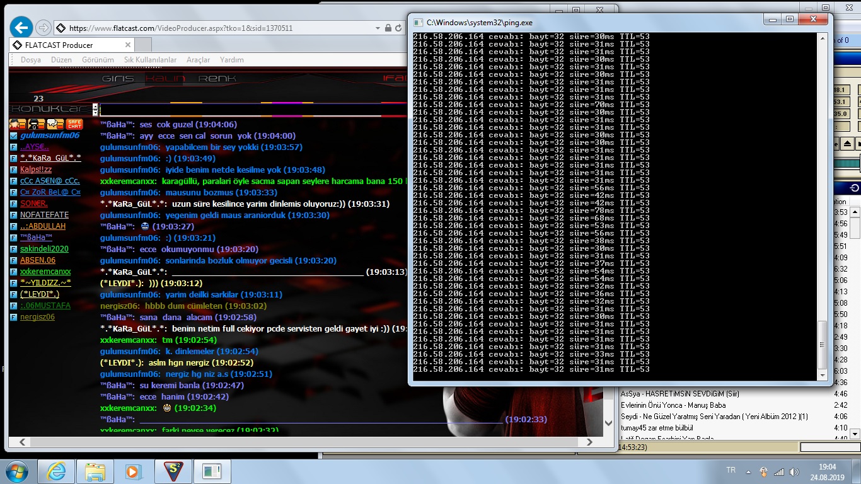Toggle the checkbox beside gulumsunfm06
This screenshot has width=861, height=484.
click(13, 135)
